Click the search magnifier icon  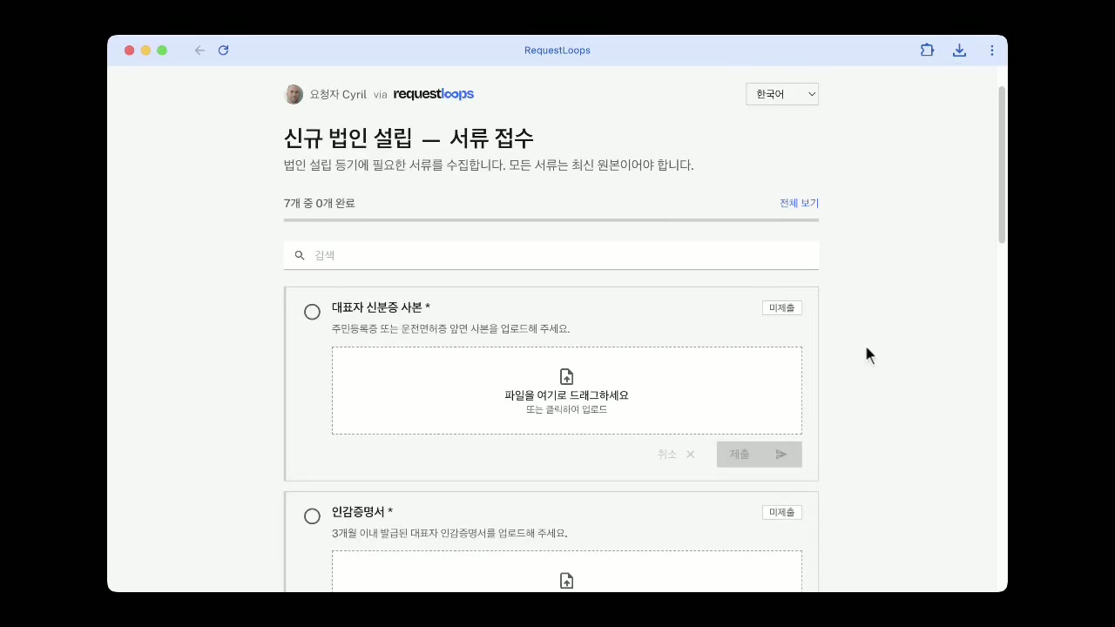point(300,255)
